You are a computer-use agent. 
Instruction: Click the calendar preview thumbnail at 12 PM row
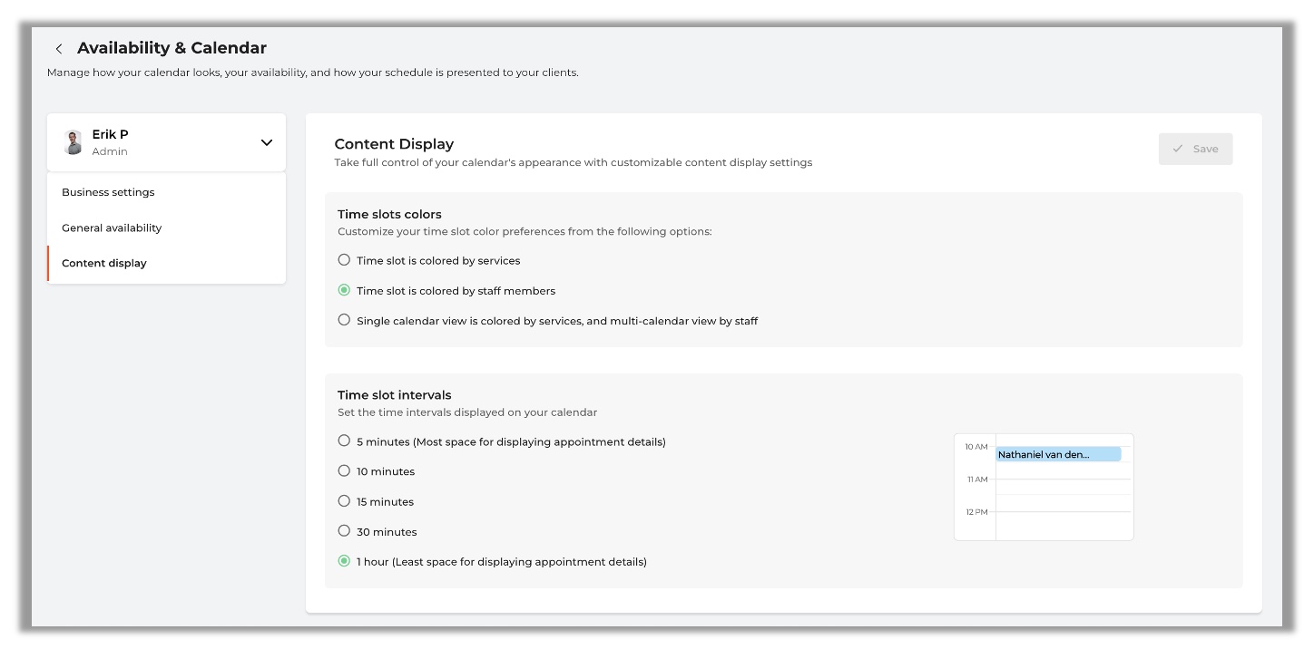tap(1064, 515)
